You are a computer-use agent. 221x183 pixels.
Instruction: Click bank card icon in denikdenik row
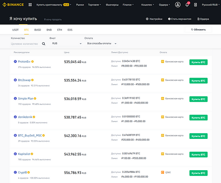click(x=163, y=117)
